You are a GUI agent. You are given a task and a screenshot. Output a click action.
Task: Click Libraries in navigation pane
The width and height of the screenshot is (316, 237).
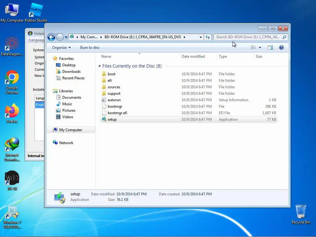pyautogui.click(x=66, y=91)
